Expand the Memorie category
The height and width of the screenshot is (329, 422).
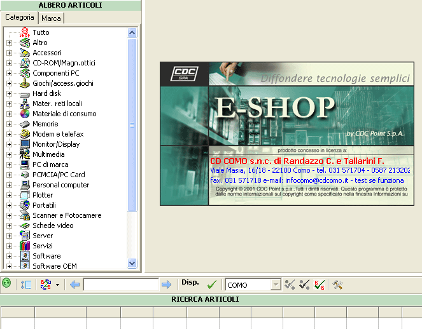[9, 124]
